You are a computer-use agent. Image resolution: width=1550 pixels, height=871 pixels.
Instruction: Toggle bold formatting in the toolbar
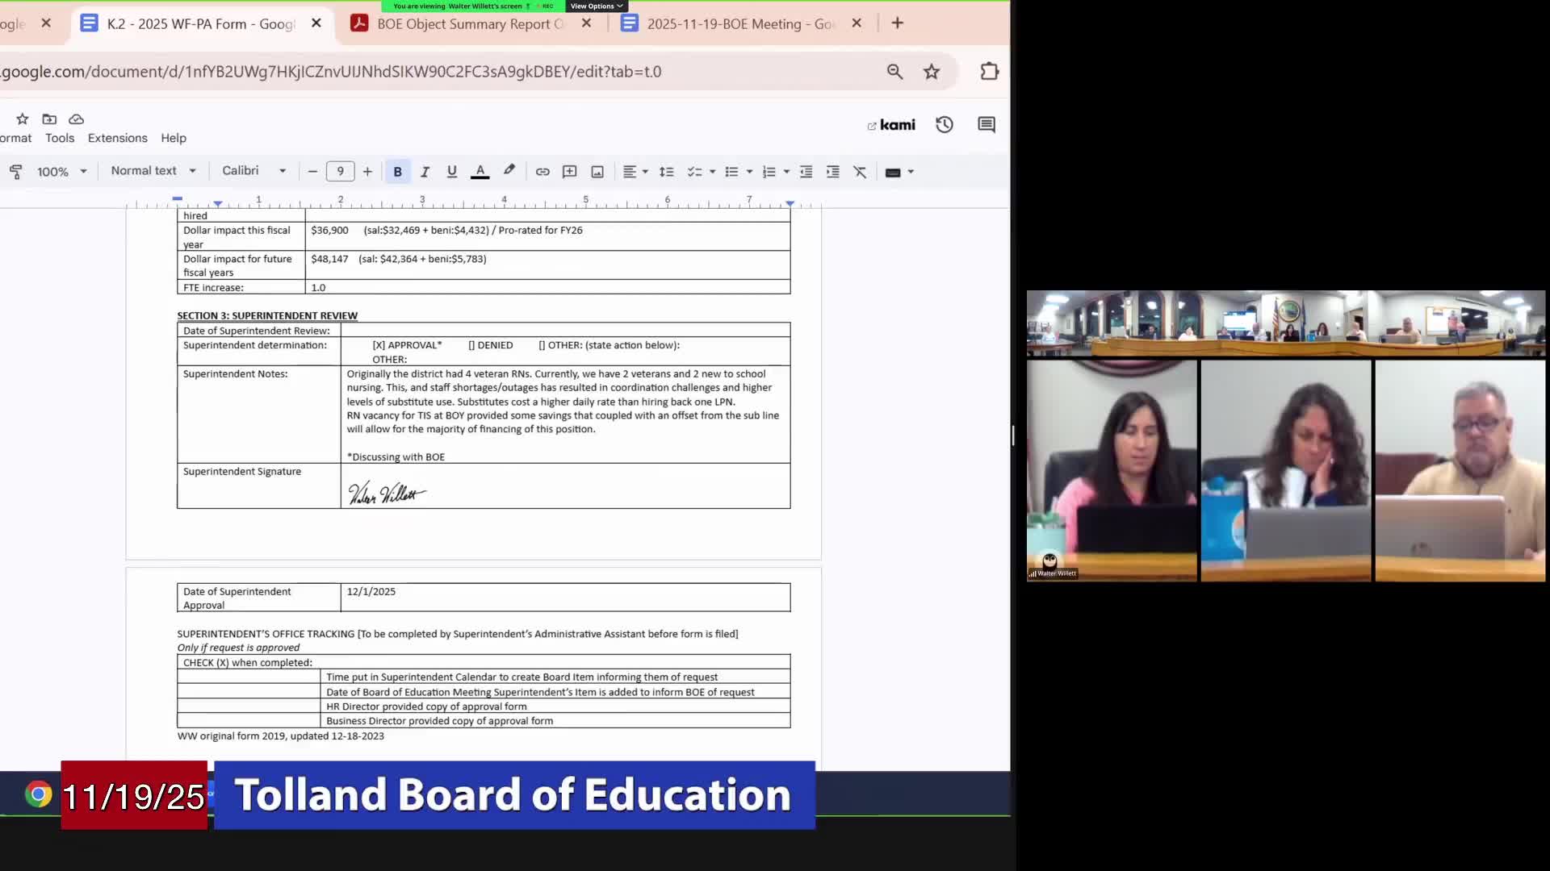coord(397,171)
